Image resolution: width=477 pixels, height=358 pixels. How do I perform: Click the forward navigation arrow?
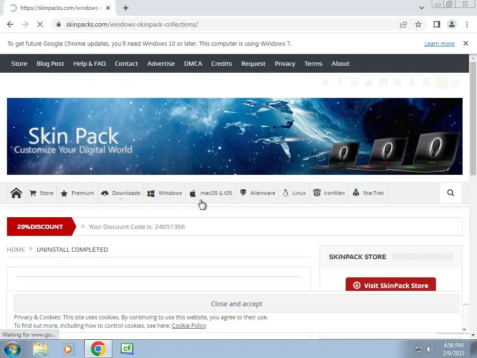[25, 24]
